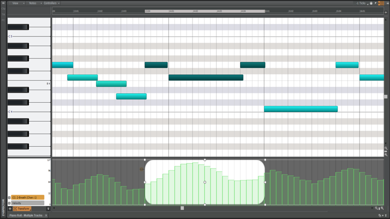Select the highlighted time ruler range
390x219 pixels.
pyautogui.click(x=205, y=11)
